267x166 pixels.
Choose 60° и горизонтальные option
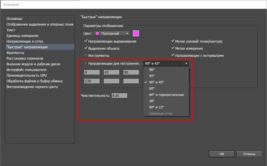[x=166, y=95]
